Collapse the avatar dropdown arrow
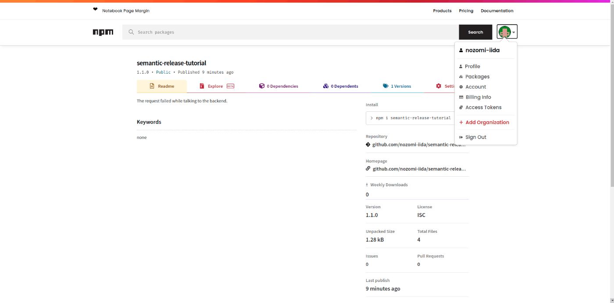The image size is (614, 303). coord(514,32)
